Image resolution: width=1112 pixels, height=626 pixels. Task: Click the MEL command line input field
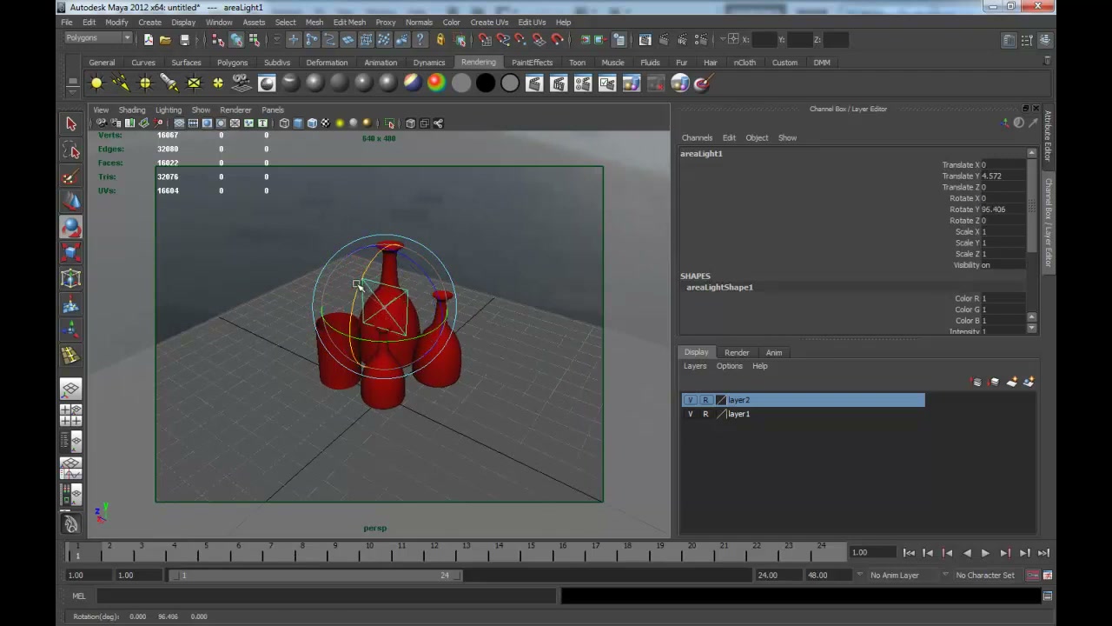click(326, 596)
